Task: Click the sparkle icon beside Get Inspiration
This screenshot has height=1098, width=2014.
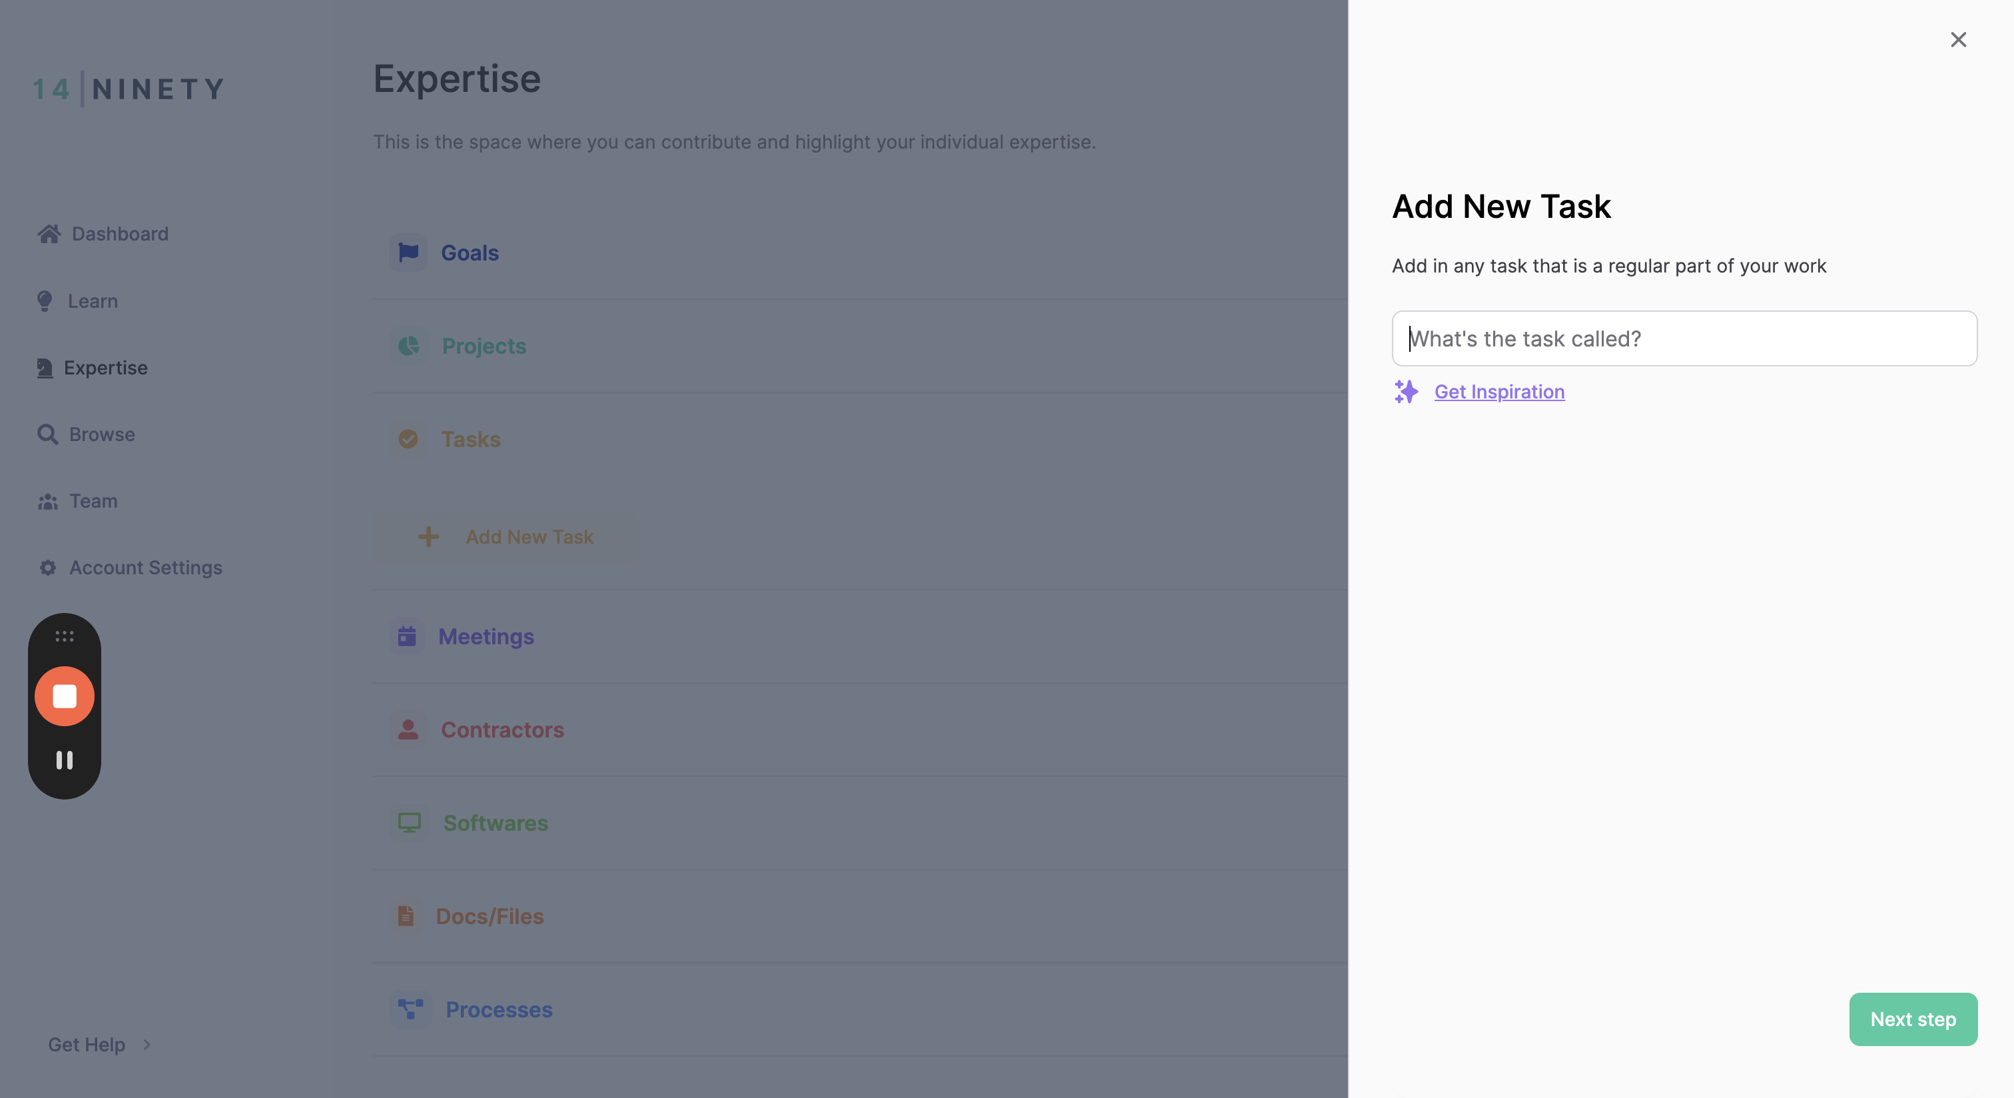Action: tap(1406, 392)
